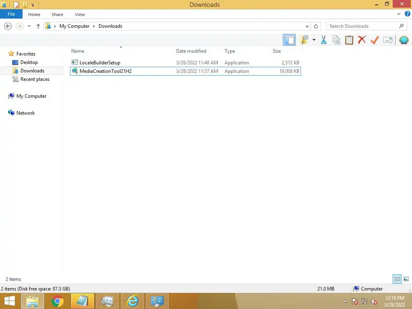Click MediaCreationTool21H2 application icon

point(75,71)
